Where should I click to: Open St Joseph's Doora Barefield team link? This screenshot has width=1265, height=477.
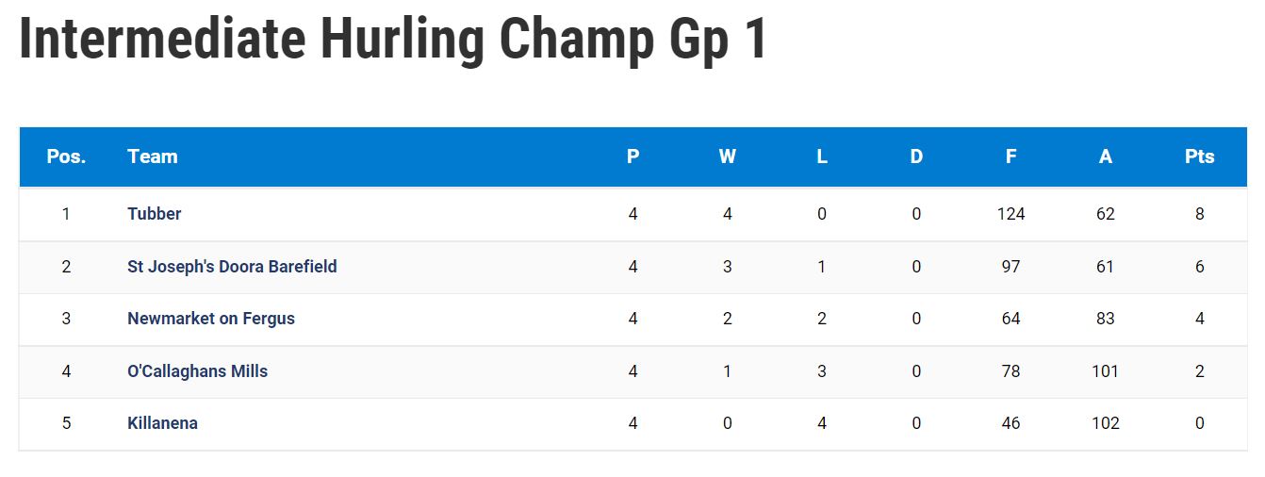[x=232, y=267]
